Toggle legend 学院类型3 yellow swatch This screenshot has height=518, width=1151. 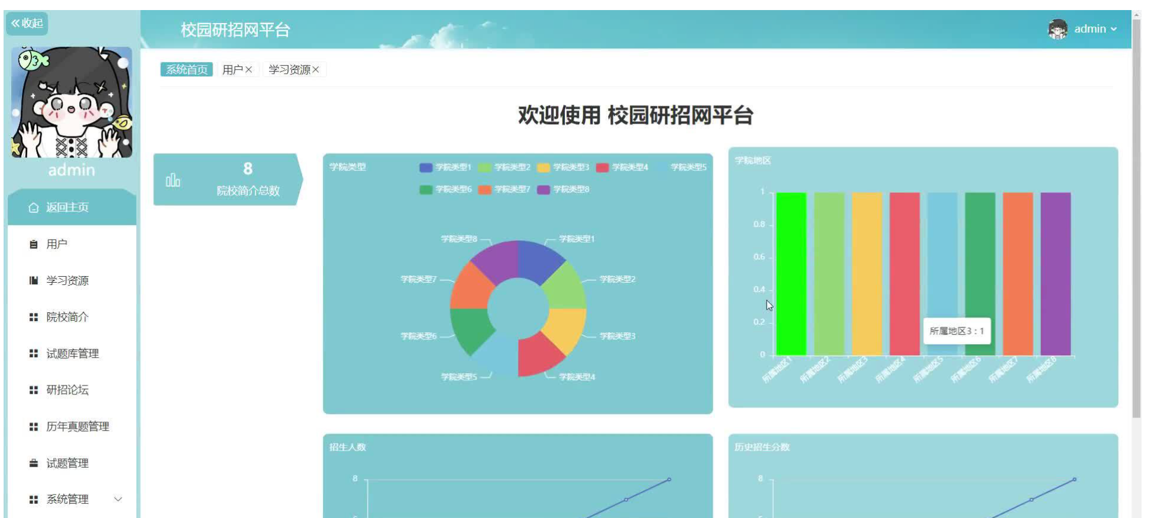pyautogui.click(x=543, y=167)
